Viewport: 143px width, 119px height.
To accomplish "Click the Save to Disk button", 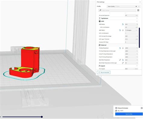I will pyautogui.click(x=129, y=114).
